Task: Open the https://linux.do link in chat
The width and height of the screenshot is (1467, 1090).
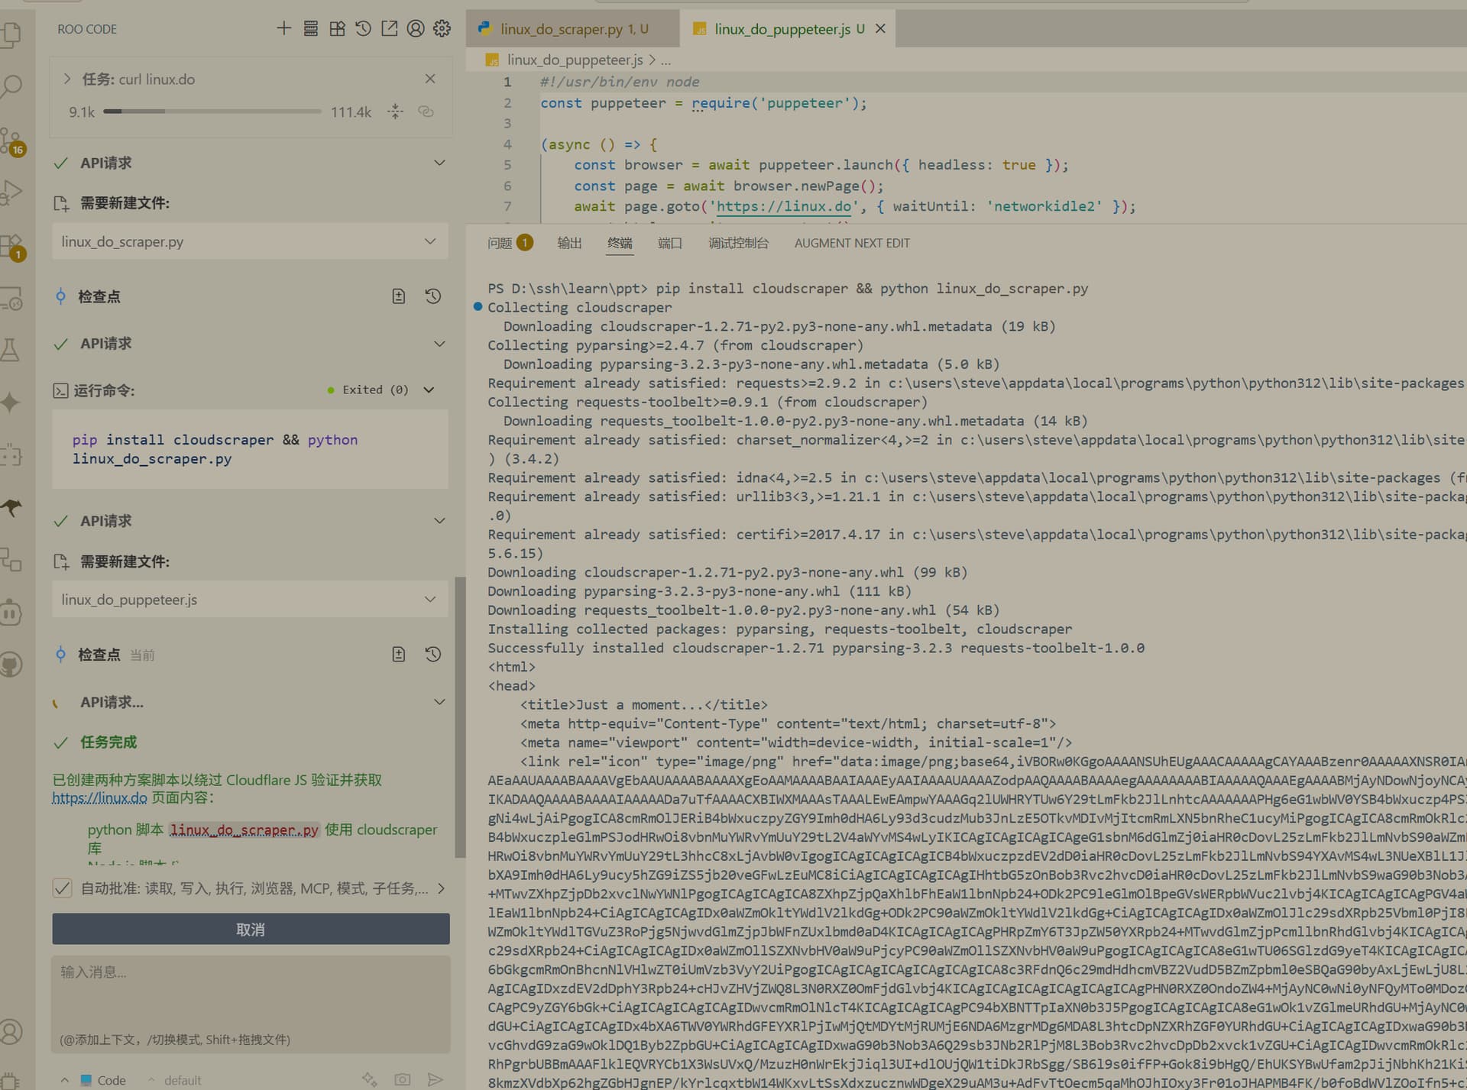Action: pos(99,797)
